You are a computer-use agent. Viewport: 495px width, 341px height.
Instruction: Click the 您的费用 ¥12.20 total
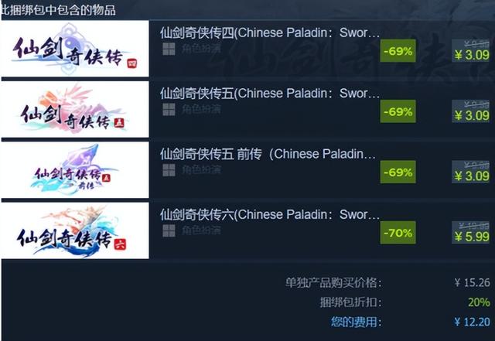[472, 322]
